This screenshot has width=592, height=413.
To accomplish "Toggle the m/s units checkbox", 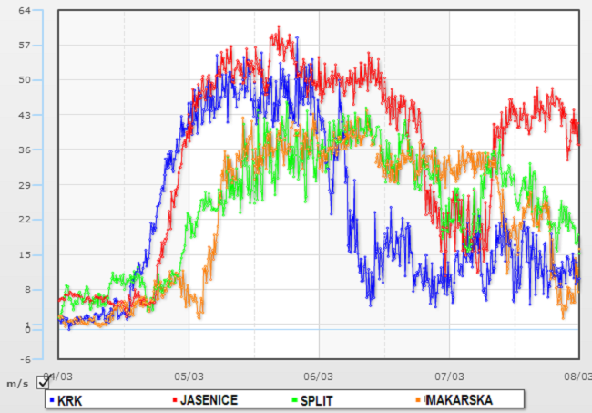I will coord(43,383).
